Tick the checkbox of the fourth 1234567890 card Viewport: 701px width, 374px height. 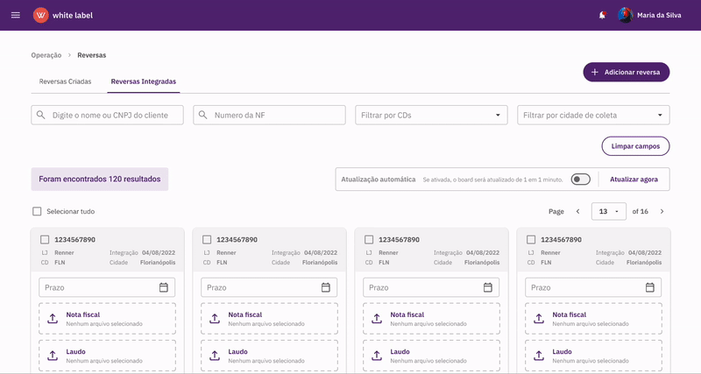pos(531,239)
